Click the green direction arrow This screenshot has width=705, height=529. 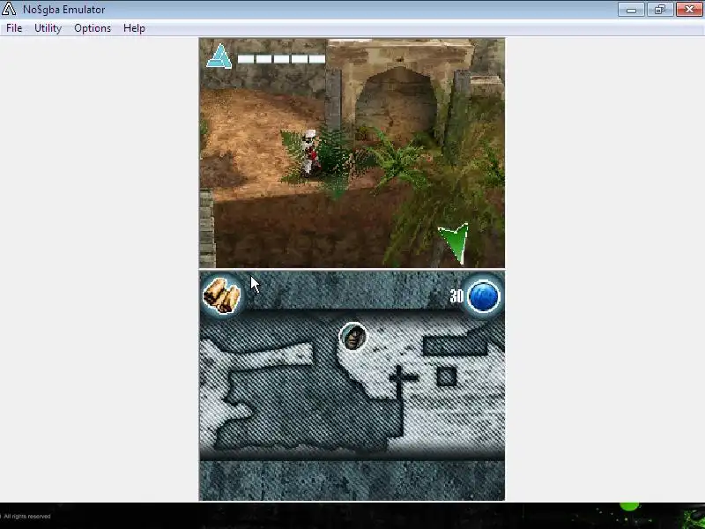point(455,242)
